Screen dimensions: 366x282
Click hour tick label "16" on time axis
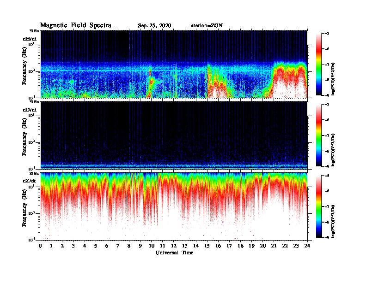pyautogui.click(x=218, y=246)
